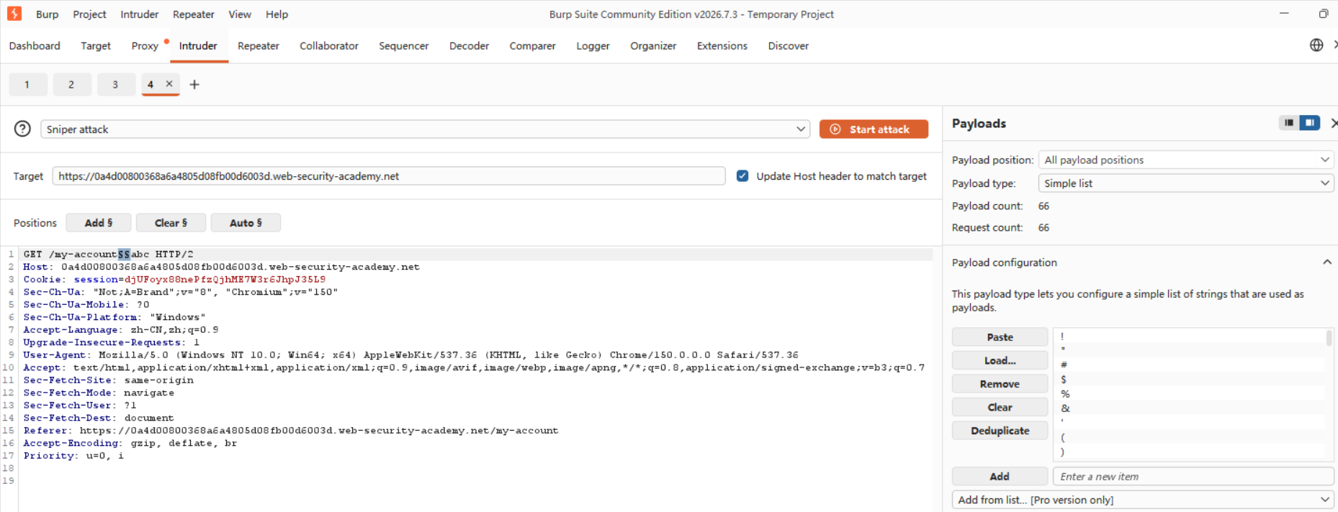Select Intruder attack tab 3

115,84
